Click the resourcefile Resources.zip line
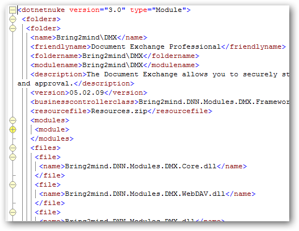The image size is (299, 231). coord(121,111)
